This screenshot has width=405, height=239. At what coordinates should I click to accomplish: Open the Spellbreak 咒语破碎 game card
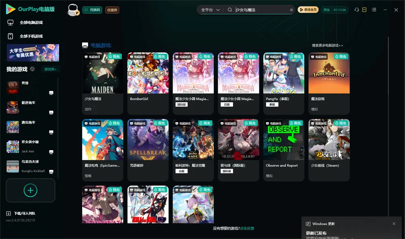148,150
